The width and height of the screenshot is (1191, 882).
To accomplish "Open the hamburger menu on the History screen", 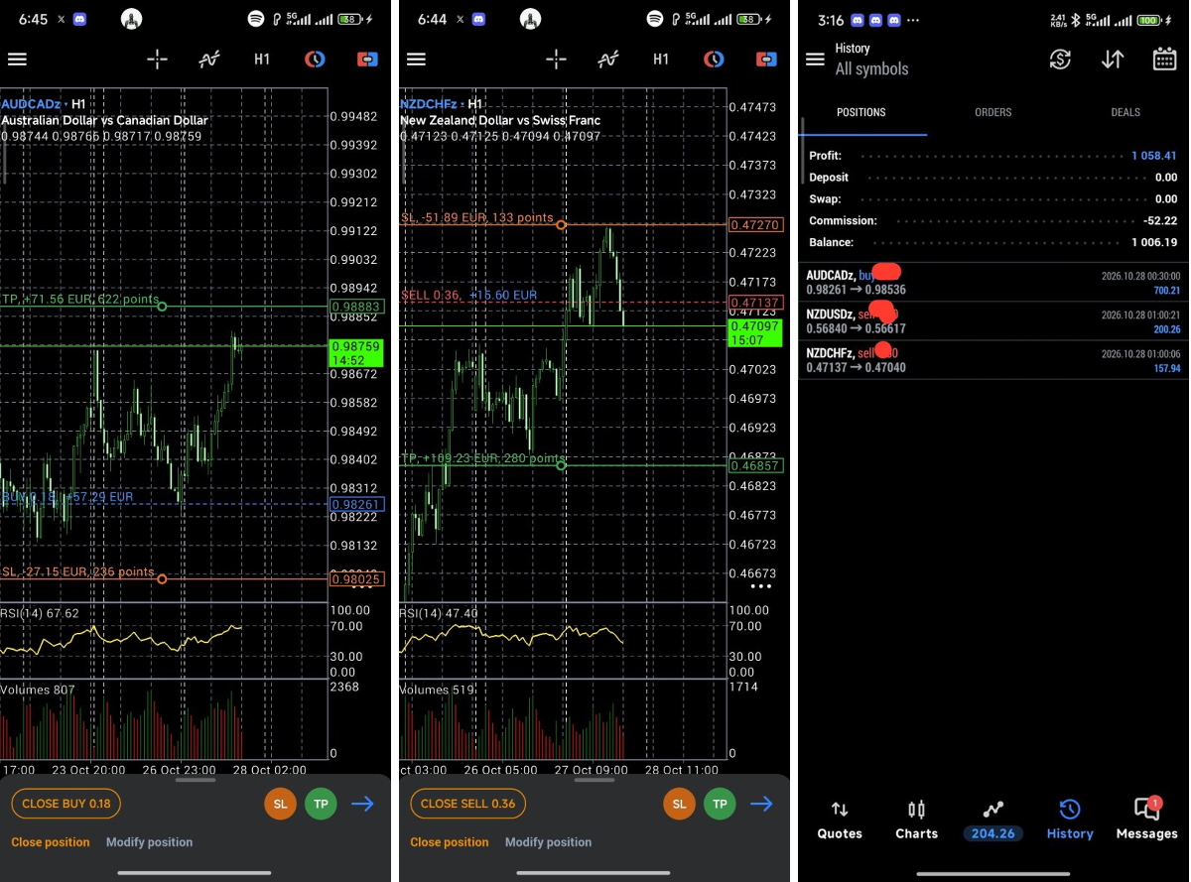I will pyautogui.click(x=815, y=60).
